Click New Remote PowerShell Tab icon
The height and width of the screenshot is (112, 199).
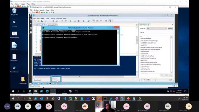click(83, 21)
